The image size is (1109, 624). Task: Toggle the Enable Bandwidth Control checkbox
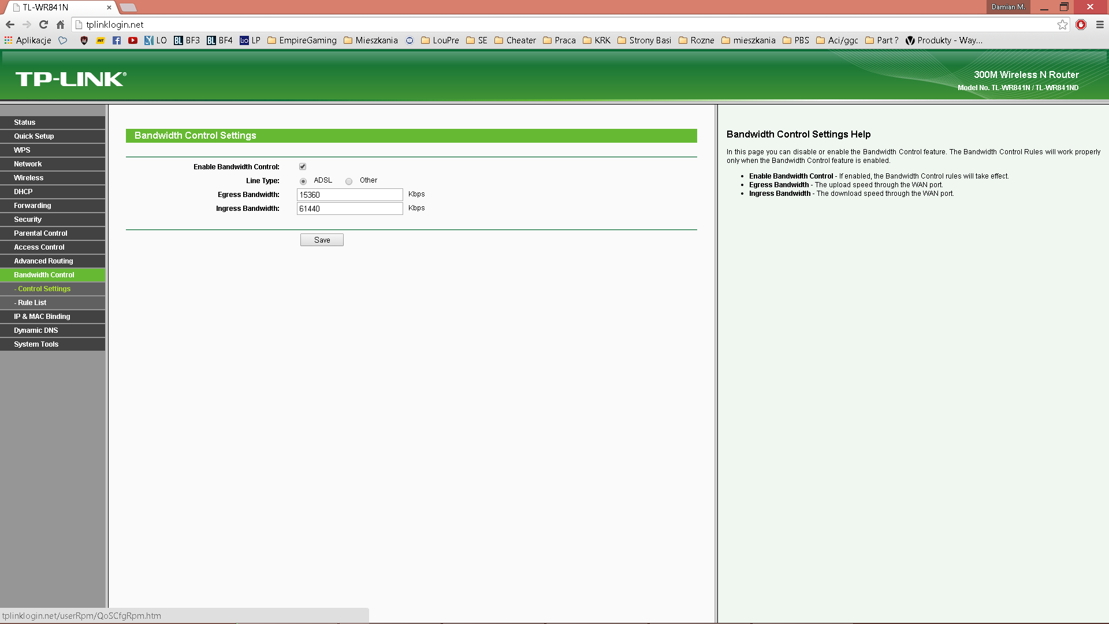pyautogui.click(x=303, y=166)
